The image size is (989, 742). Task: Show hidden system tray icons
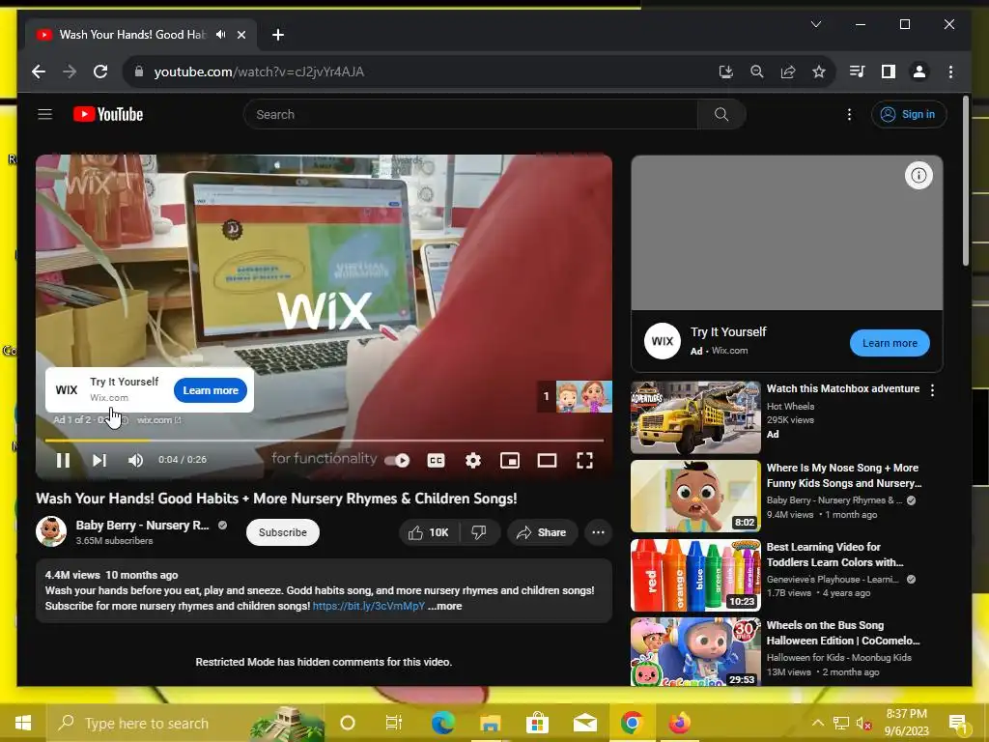tap(817, 723)
